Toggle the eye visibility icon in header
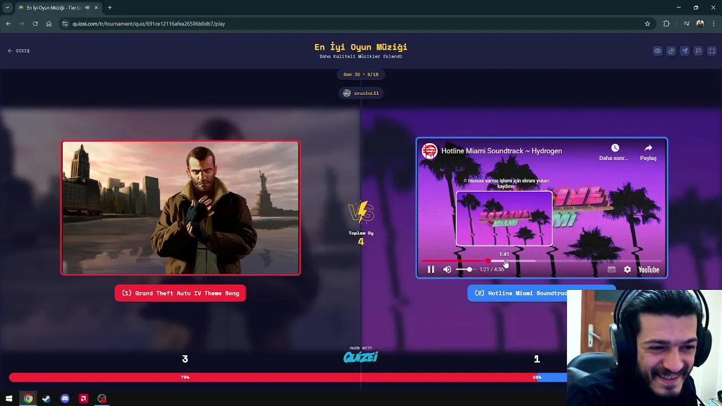722x406 pixels. (658, 51)
